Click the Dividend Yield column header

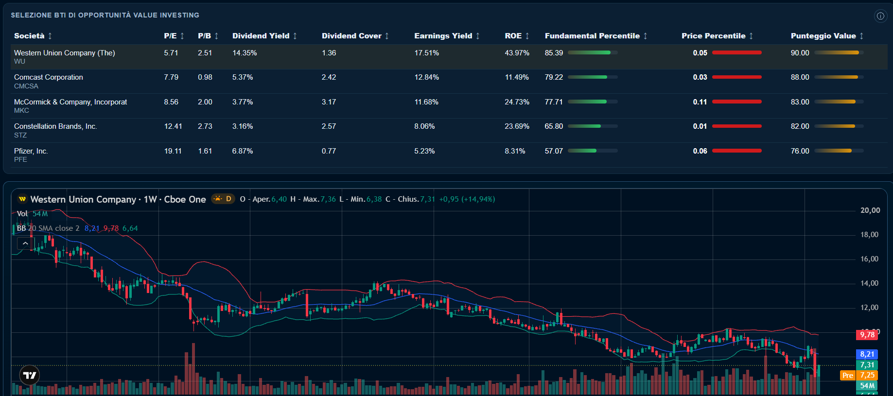pos(261,36)
